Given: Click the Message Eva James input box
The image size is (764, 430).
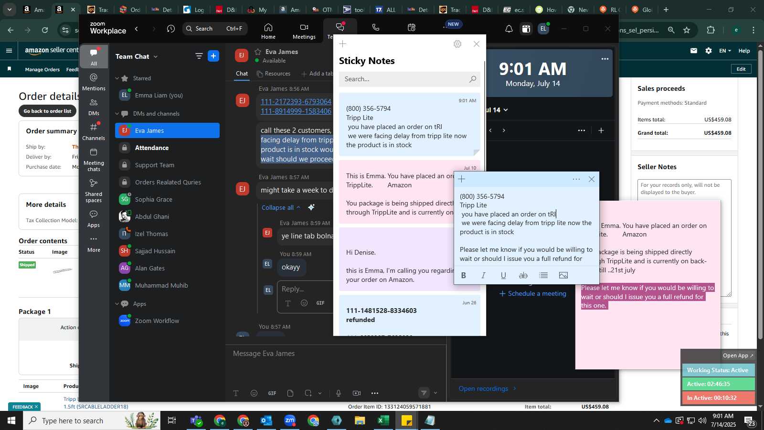Looking at the screenshot, I should tap(336, 354).
